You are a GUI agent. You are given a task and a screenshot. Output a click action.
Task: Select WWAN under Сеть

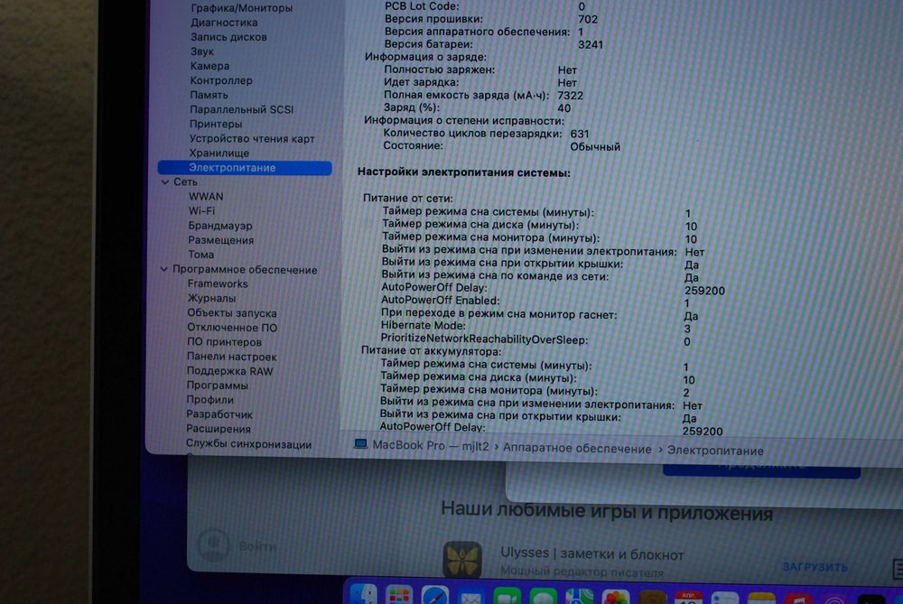[206, 196]
